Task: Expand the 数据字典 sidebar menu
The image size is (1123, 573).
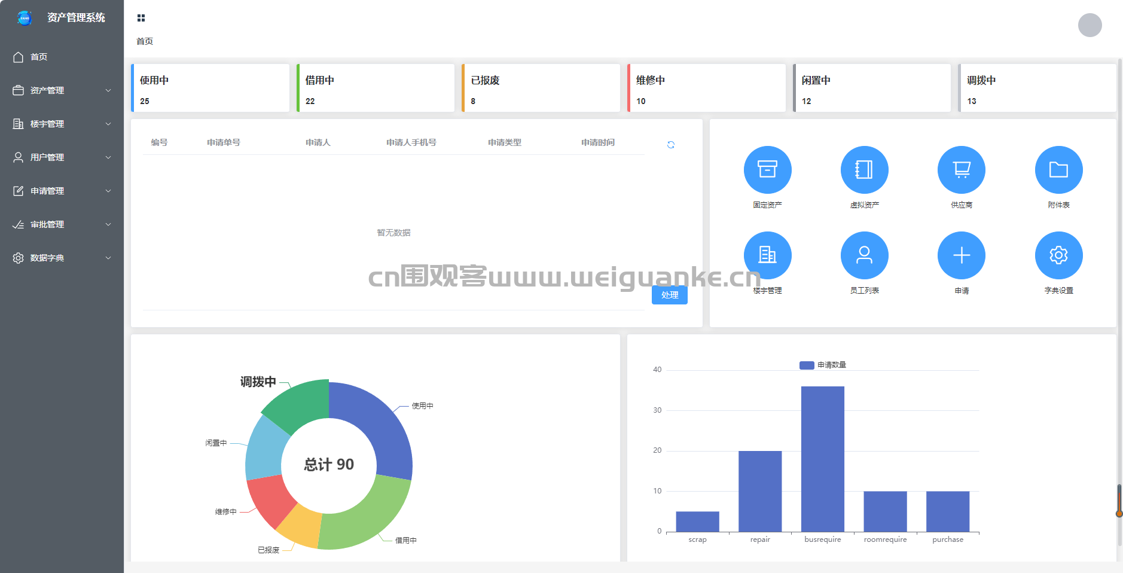Action: (62, 258)
